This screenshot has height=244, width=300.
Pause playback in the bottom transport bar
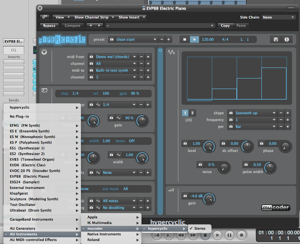point(229,235)
